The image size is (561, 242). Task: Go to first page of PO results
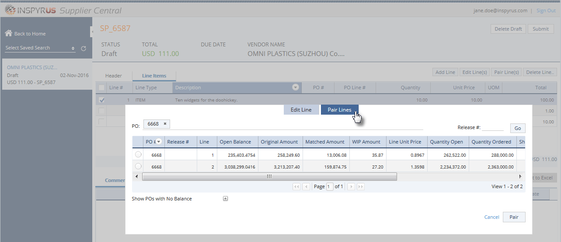pyautogui.click(x=296, y=186)
